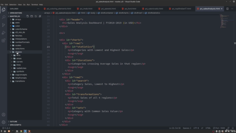Screen dimensions: 236x133
Task: Click the Collapse Folders icon in Explorer
Action: pos(40,16)
